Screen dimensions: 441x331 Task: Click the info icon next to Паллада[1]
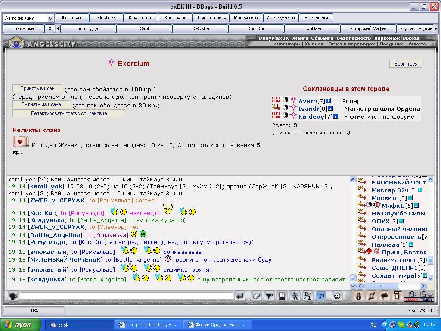[x=410, y=244]
